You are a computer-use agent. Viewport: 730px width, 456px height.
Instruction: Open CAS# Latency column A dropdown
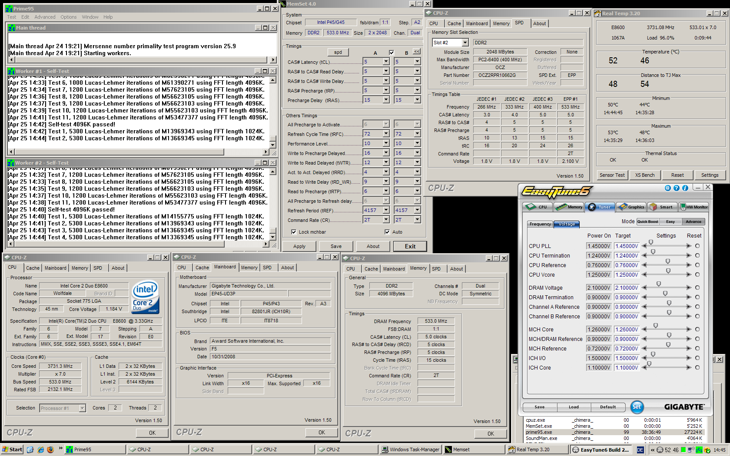tap(386, 62)
